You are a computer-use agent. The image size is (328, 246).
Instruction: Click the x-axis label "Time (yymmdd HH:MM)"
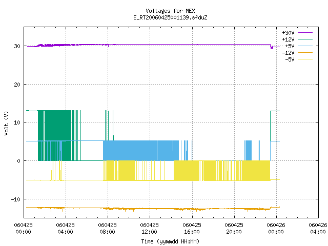(x=170, y=241)
